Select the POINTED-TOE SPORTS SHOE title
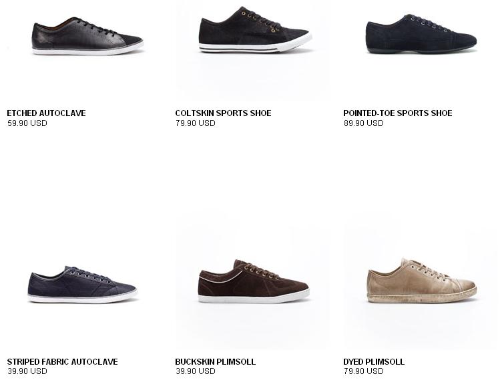500x382 pixels. tap(398, 113)
